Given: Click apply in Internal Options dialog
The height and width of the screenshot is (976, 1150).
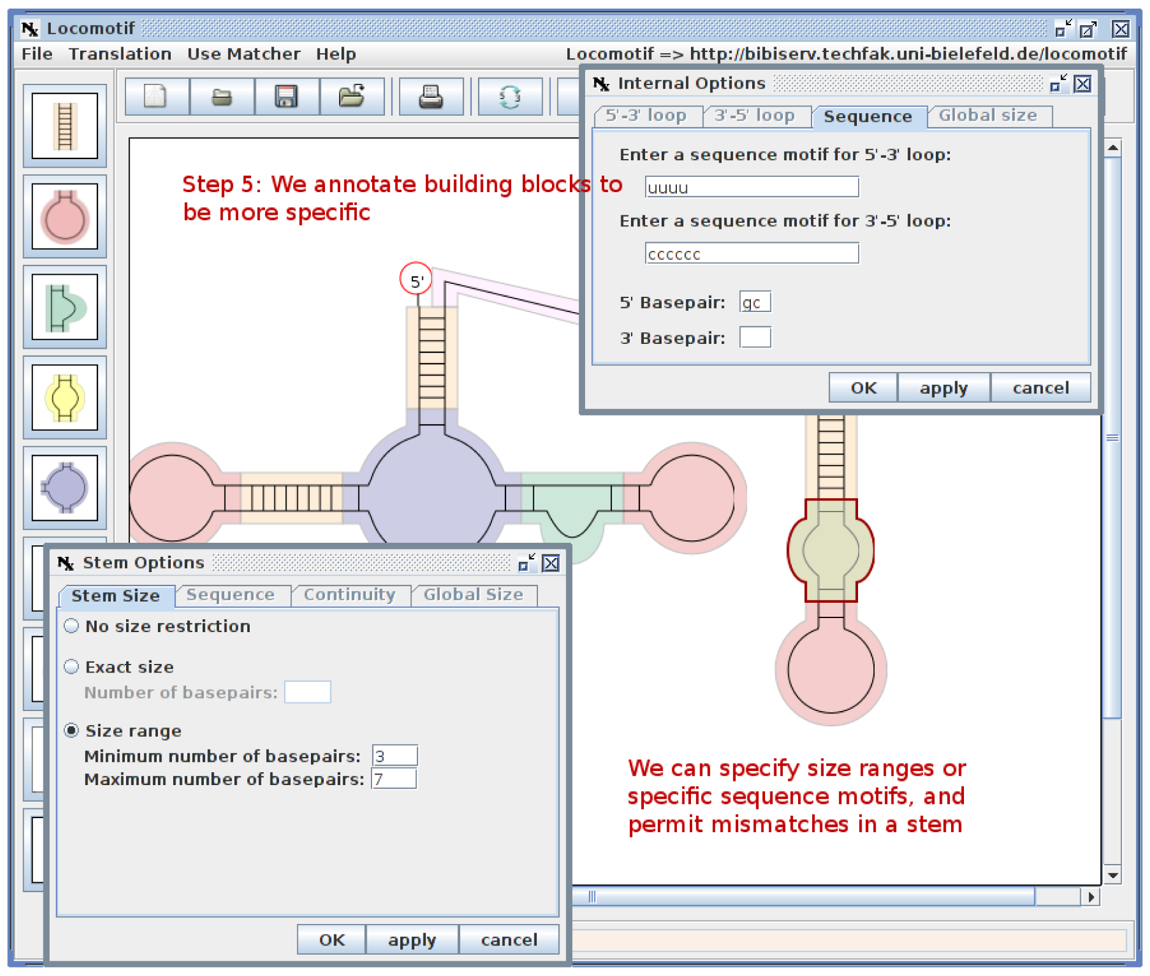Looking at the screenshot, I should point(944,388).
